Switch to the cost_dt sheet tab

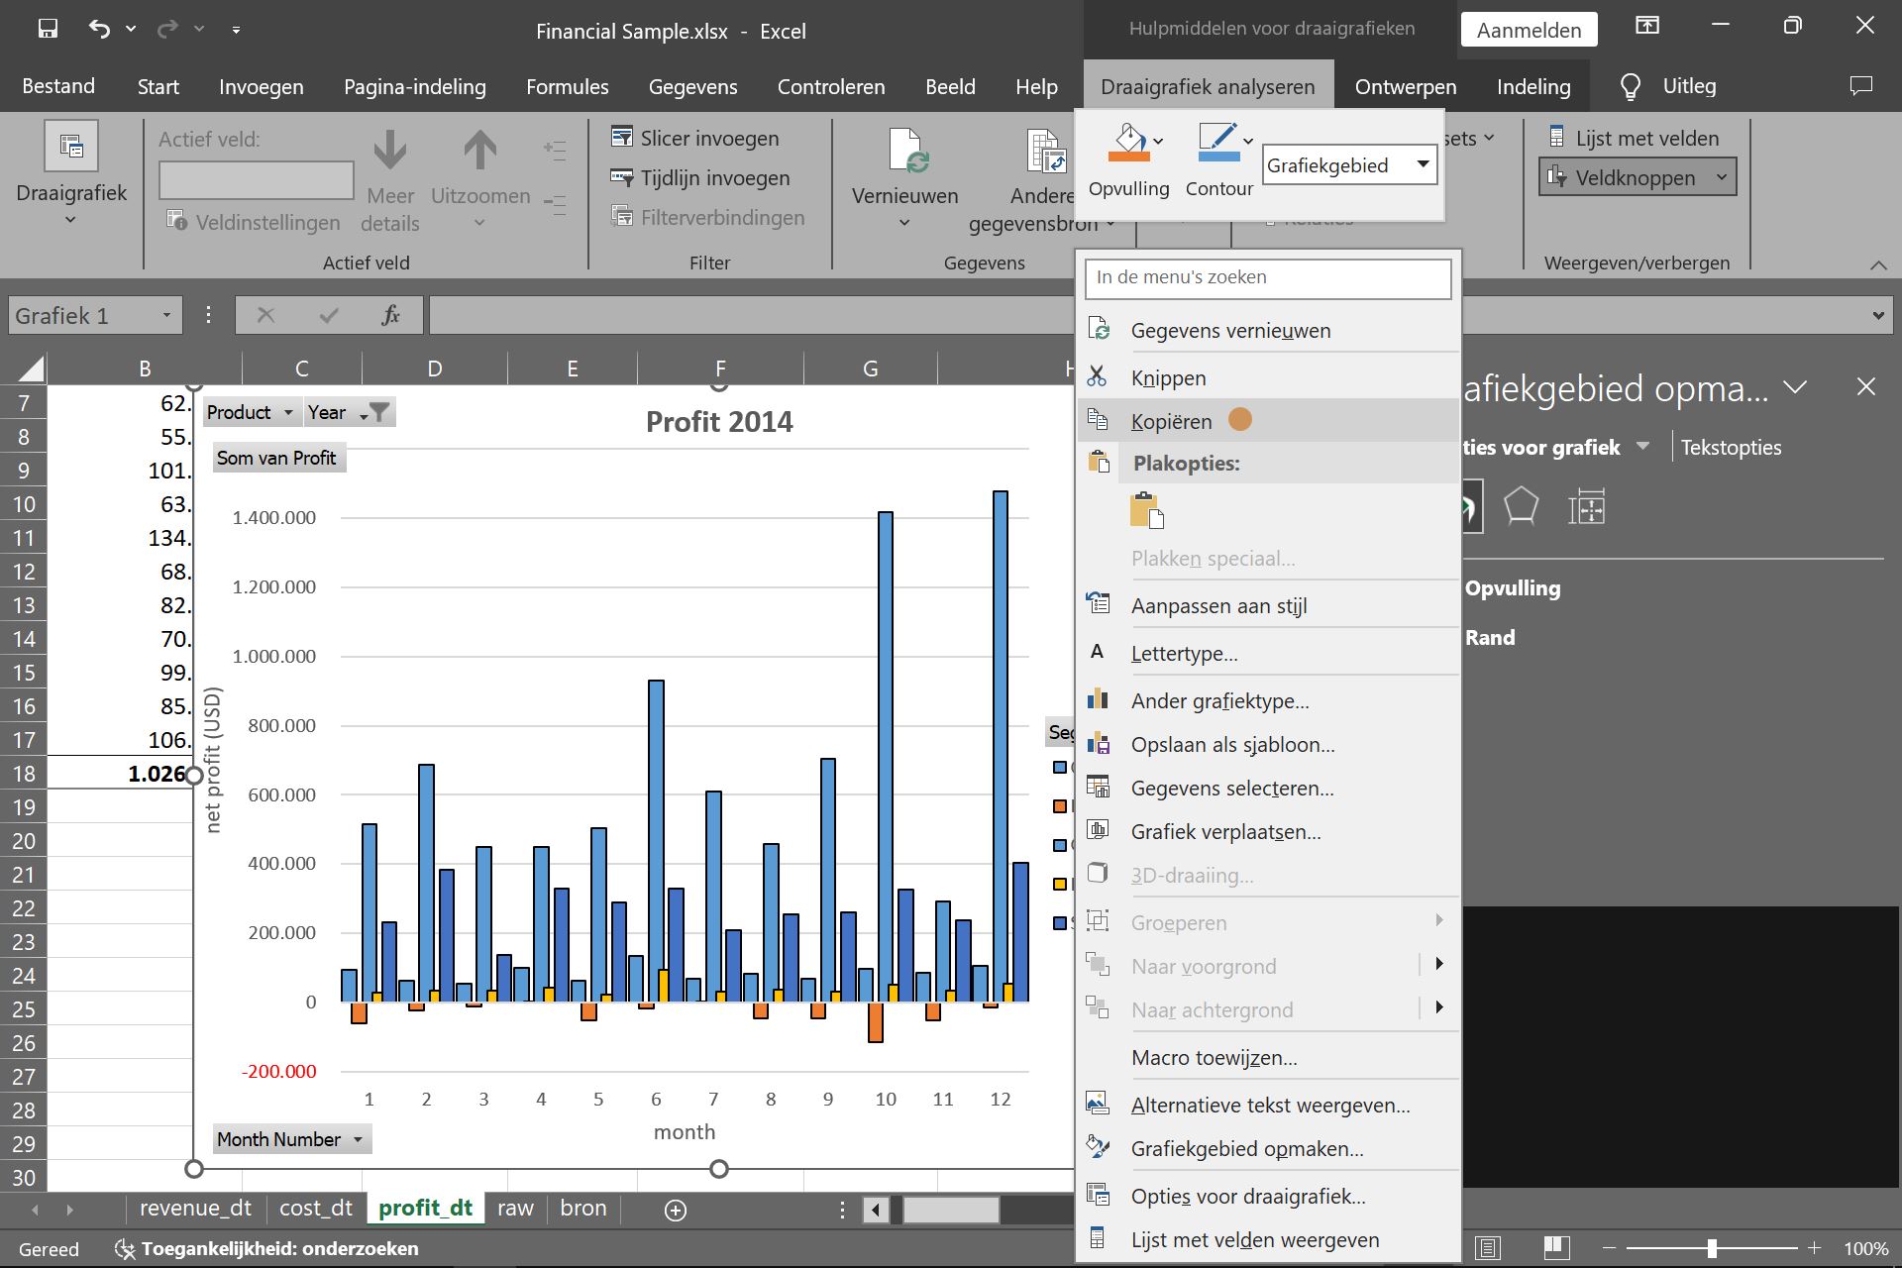point(316,1209)
